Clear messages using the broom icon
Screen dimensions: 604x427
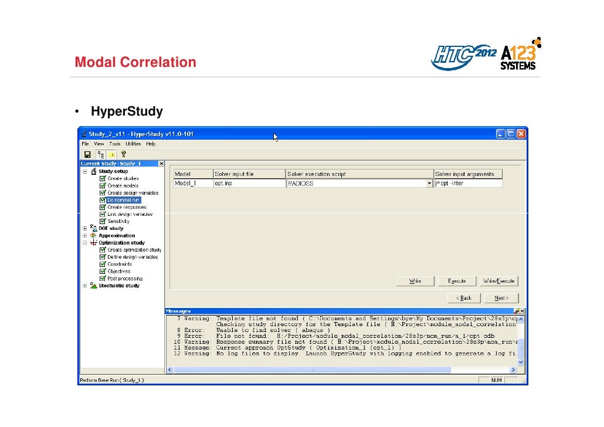(516, 311)
